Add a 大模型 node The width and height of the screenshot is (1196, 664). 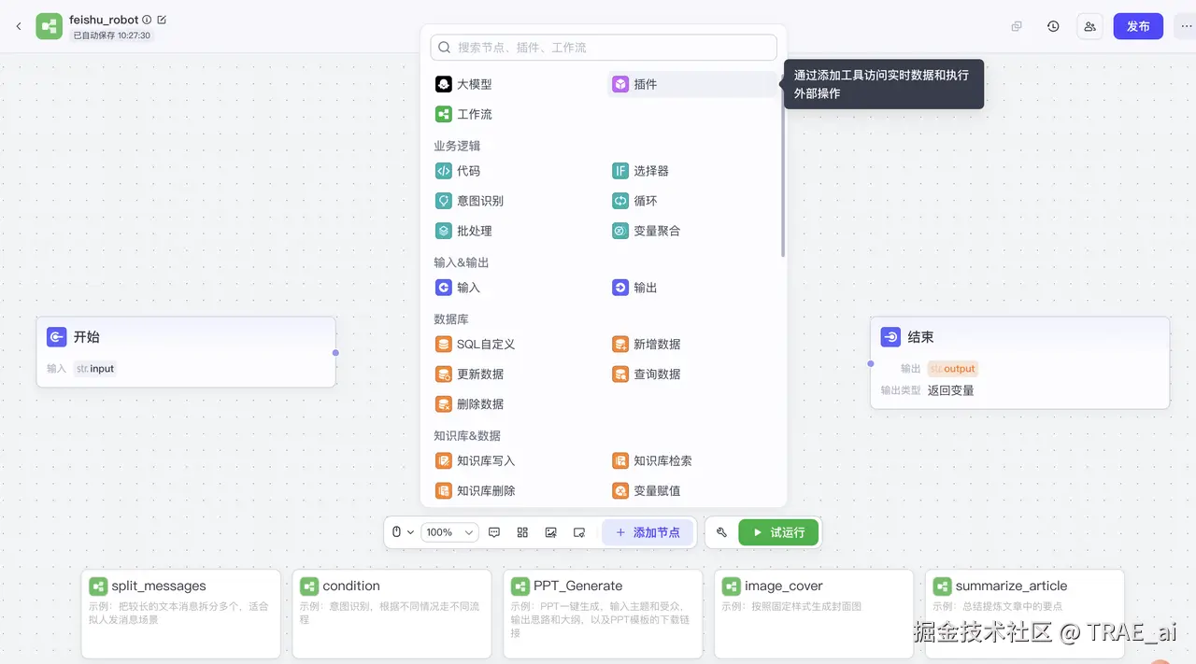coord(517,84)
